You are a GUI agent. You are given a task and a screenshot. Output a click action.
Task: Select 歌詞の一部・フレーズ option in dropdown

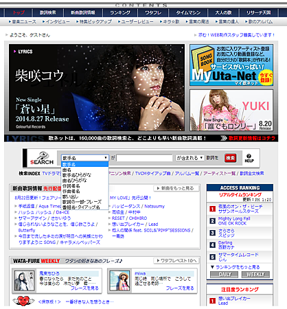click(84, 202)
